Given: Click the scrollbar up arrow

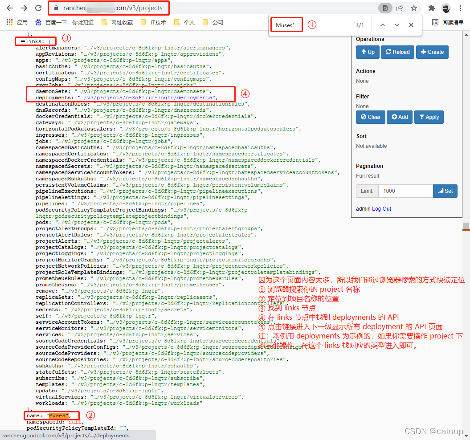Looking at the screenshot, I should coord(466,34).
